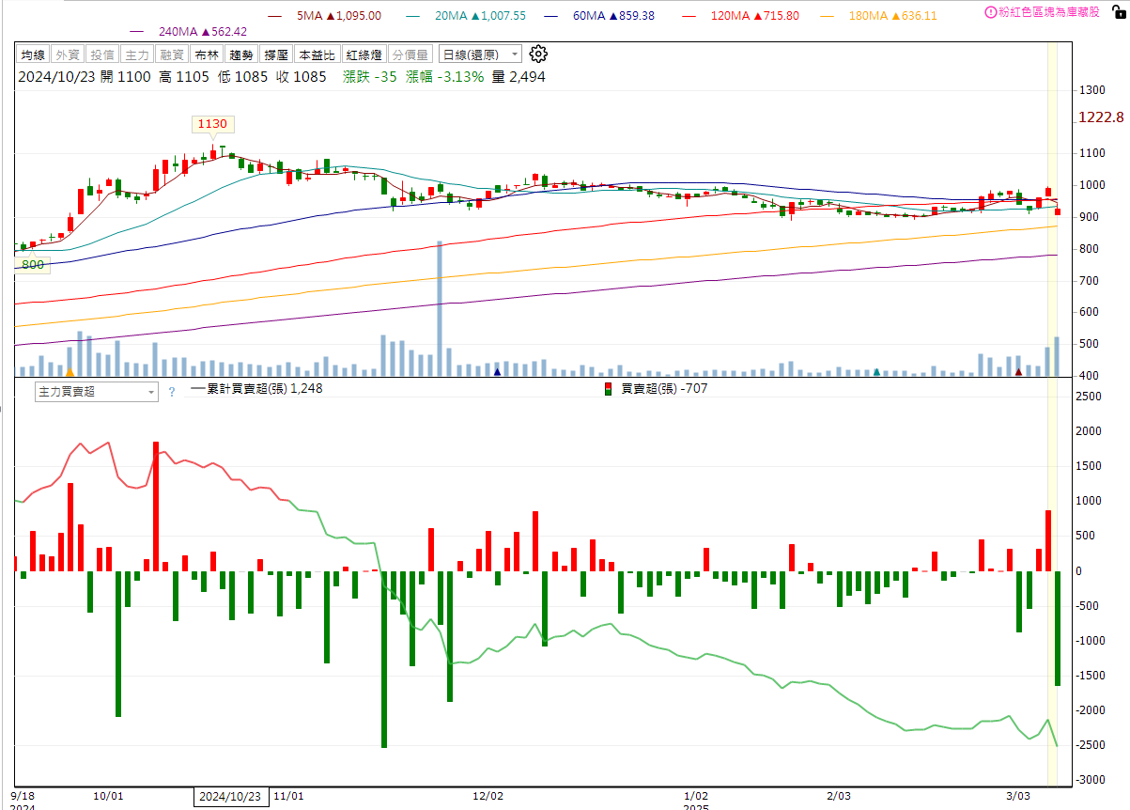Toggle the 撐壓 support-resistance button

(x=276, y=55)
